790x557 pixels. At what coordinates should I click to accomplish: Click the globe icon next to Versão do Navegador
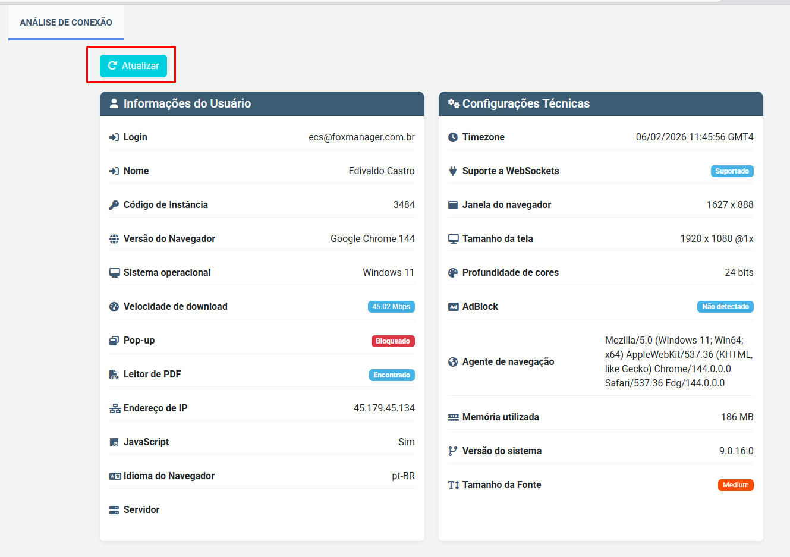[114, 239]
